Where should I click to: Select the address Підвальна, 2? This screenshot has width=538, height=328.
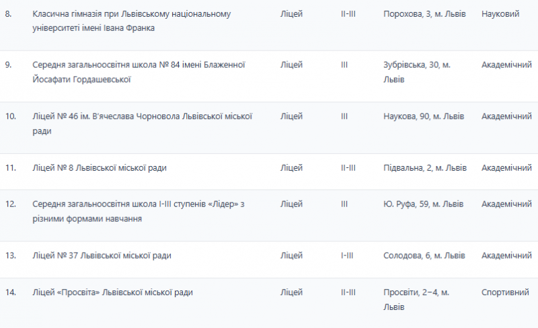click(x=424, y=167)
